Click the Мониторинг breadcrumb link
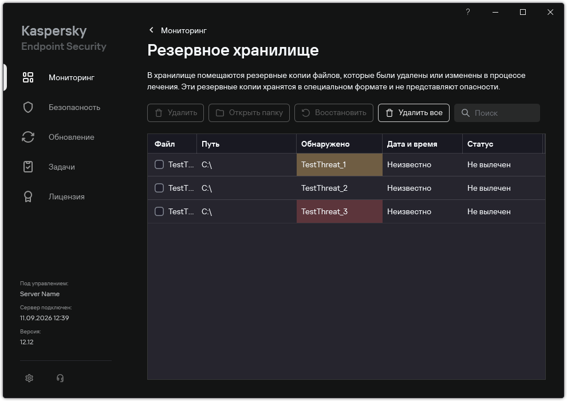The width and height of the screenshot is (567, 401). pyautogui.click(x=184, y=30)
